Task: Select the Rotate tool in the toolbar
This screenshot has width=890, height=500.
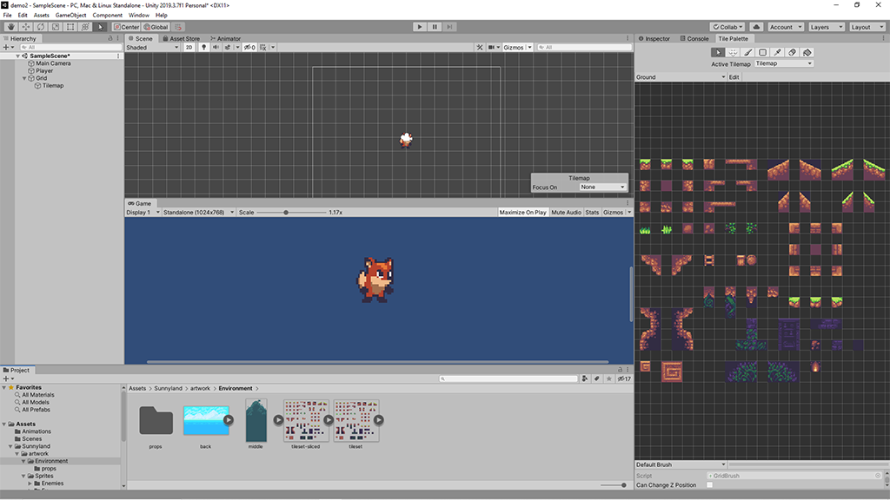Action: [40, 27]
